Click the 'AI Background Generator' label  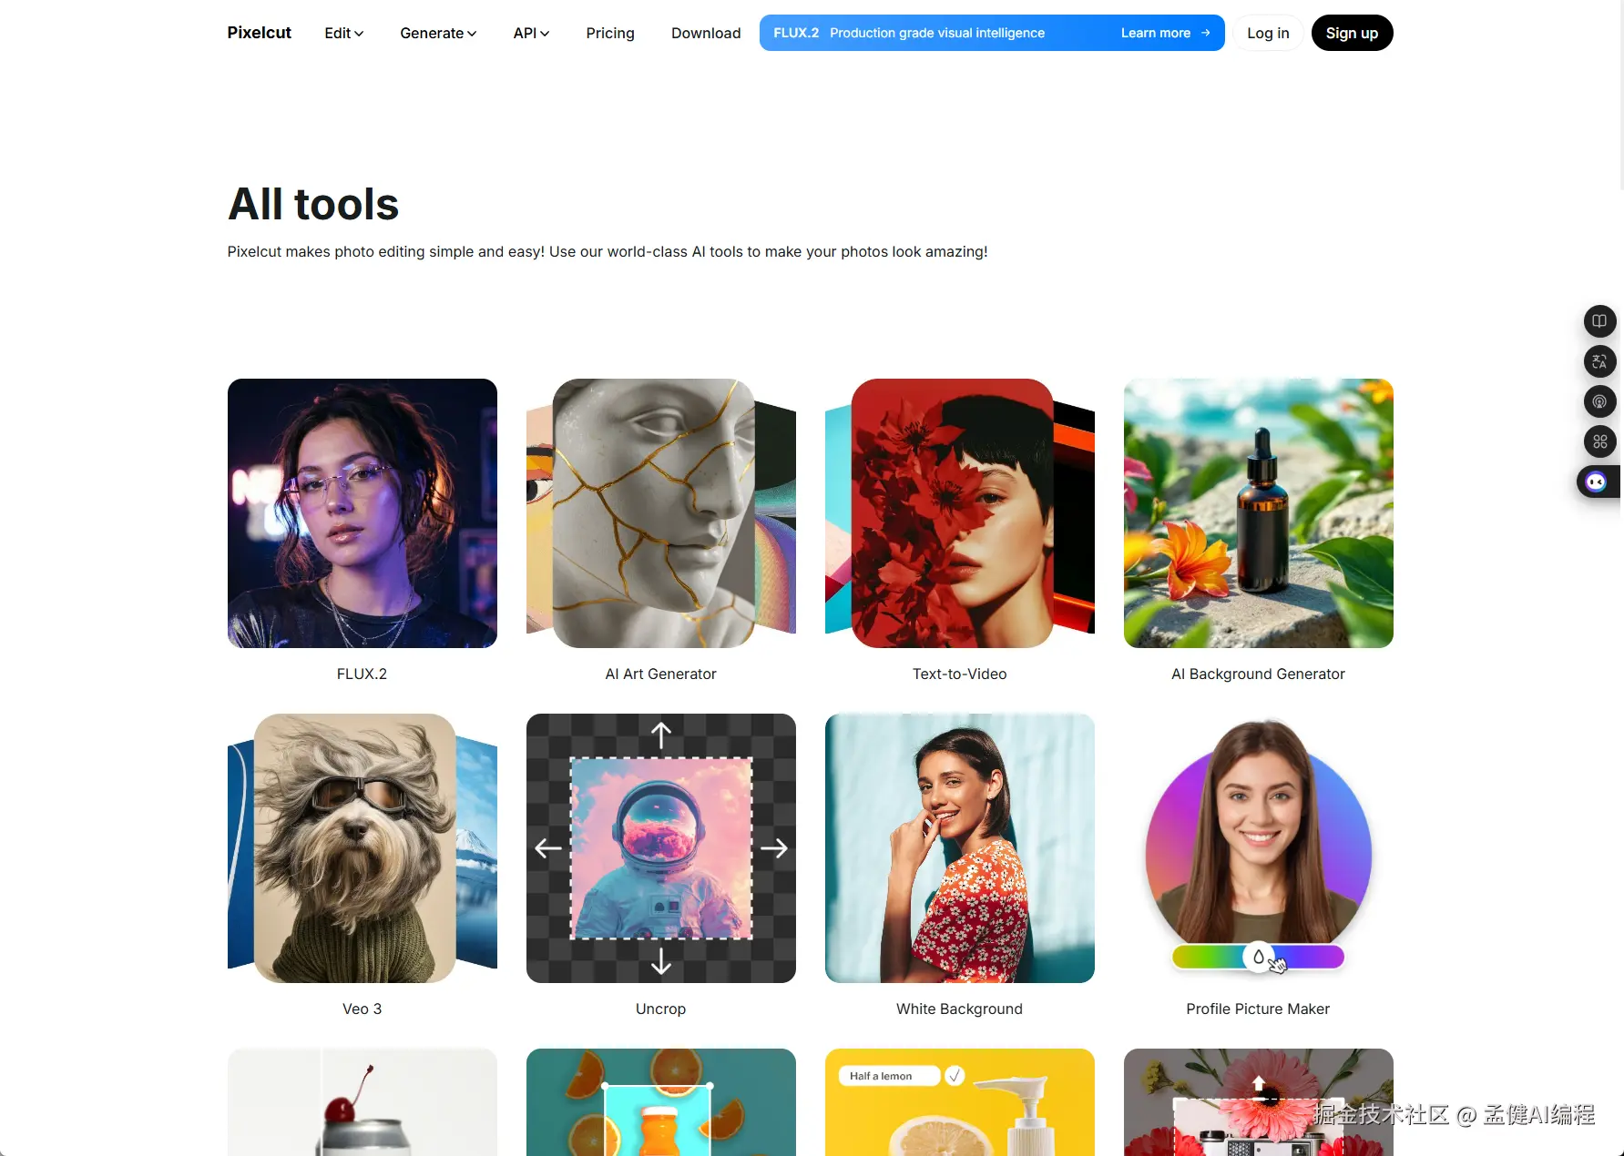1259,674
